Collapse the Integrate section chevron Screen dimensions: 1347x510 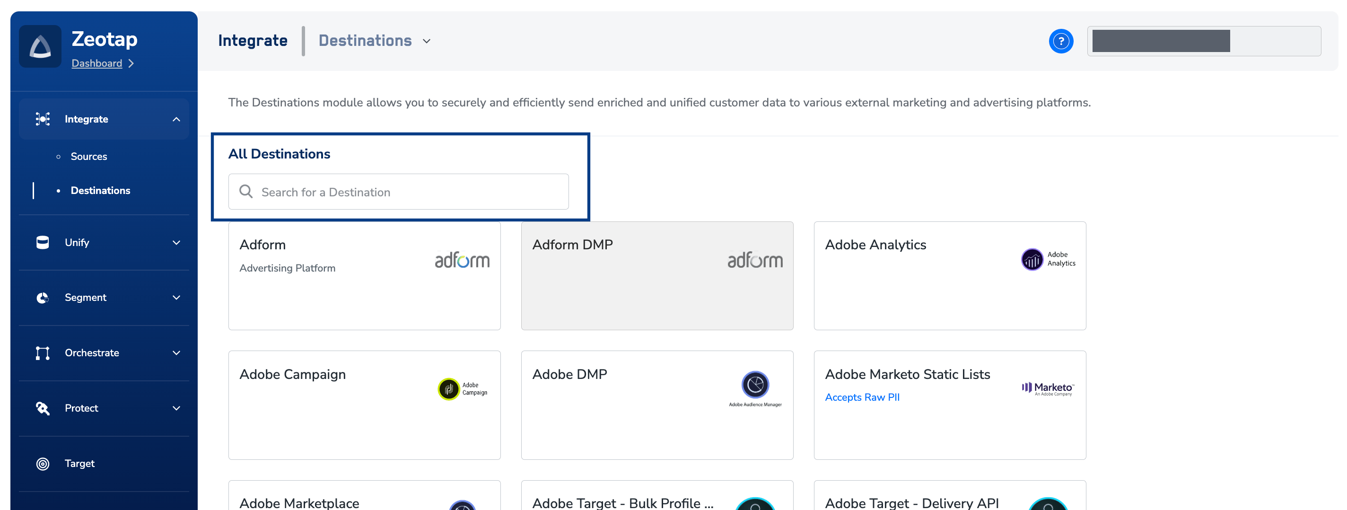pos(176,119)
